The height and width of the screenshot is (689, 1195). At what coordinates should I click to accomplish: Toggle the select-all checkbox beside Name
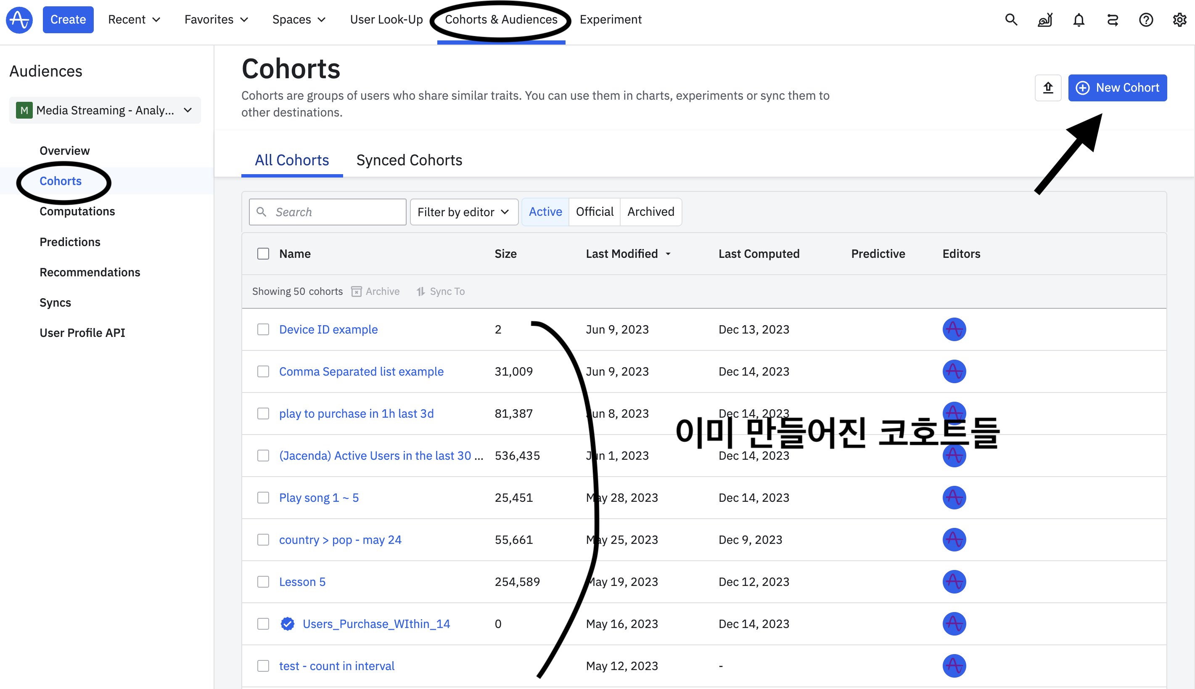click(x=263, y=254)
